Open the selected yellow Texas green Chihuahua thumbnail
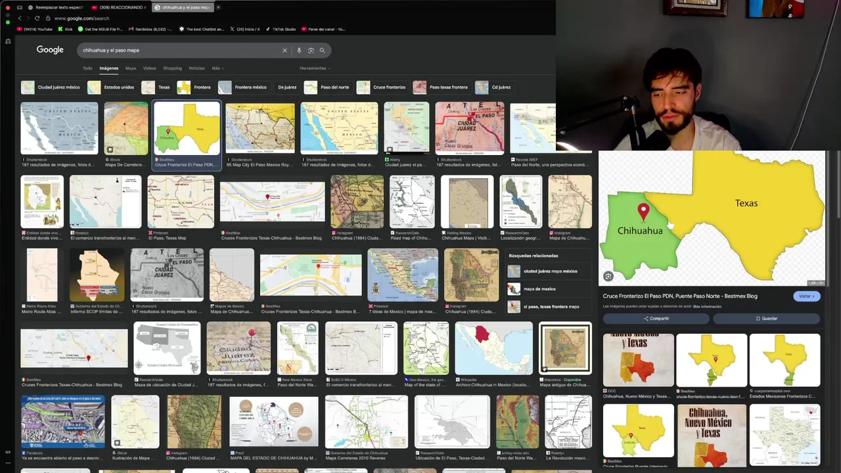 tap(187, 129)
